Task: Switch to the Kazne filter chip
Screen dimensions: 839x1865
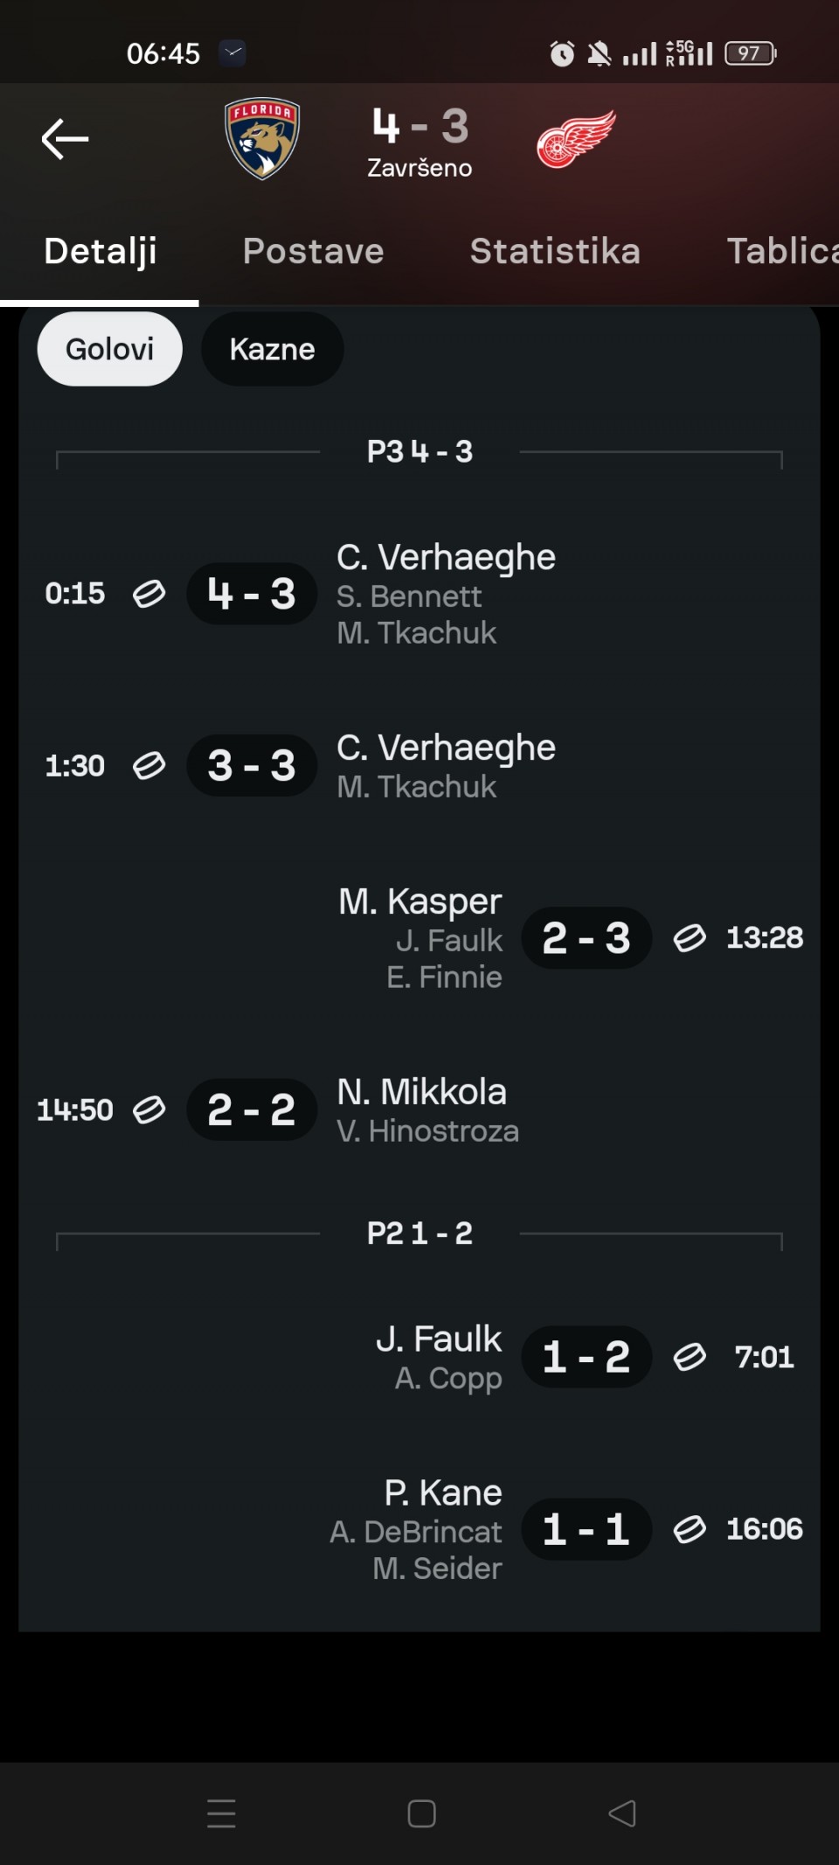Action: click(272, 349)
